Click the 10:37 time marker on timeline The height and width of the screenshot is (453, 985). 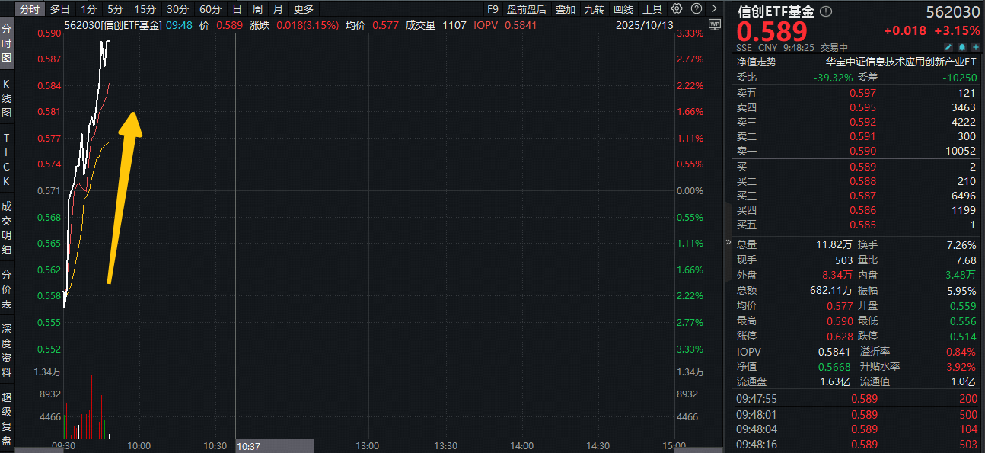point(249,446)
